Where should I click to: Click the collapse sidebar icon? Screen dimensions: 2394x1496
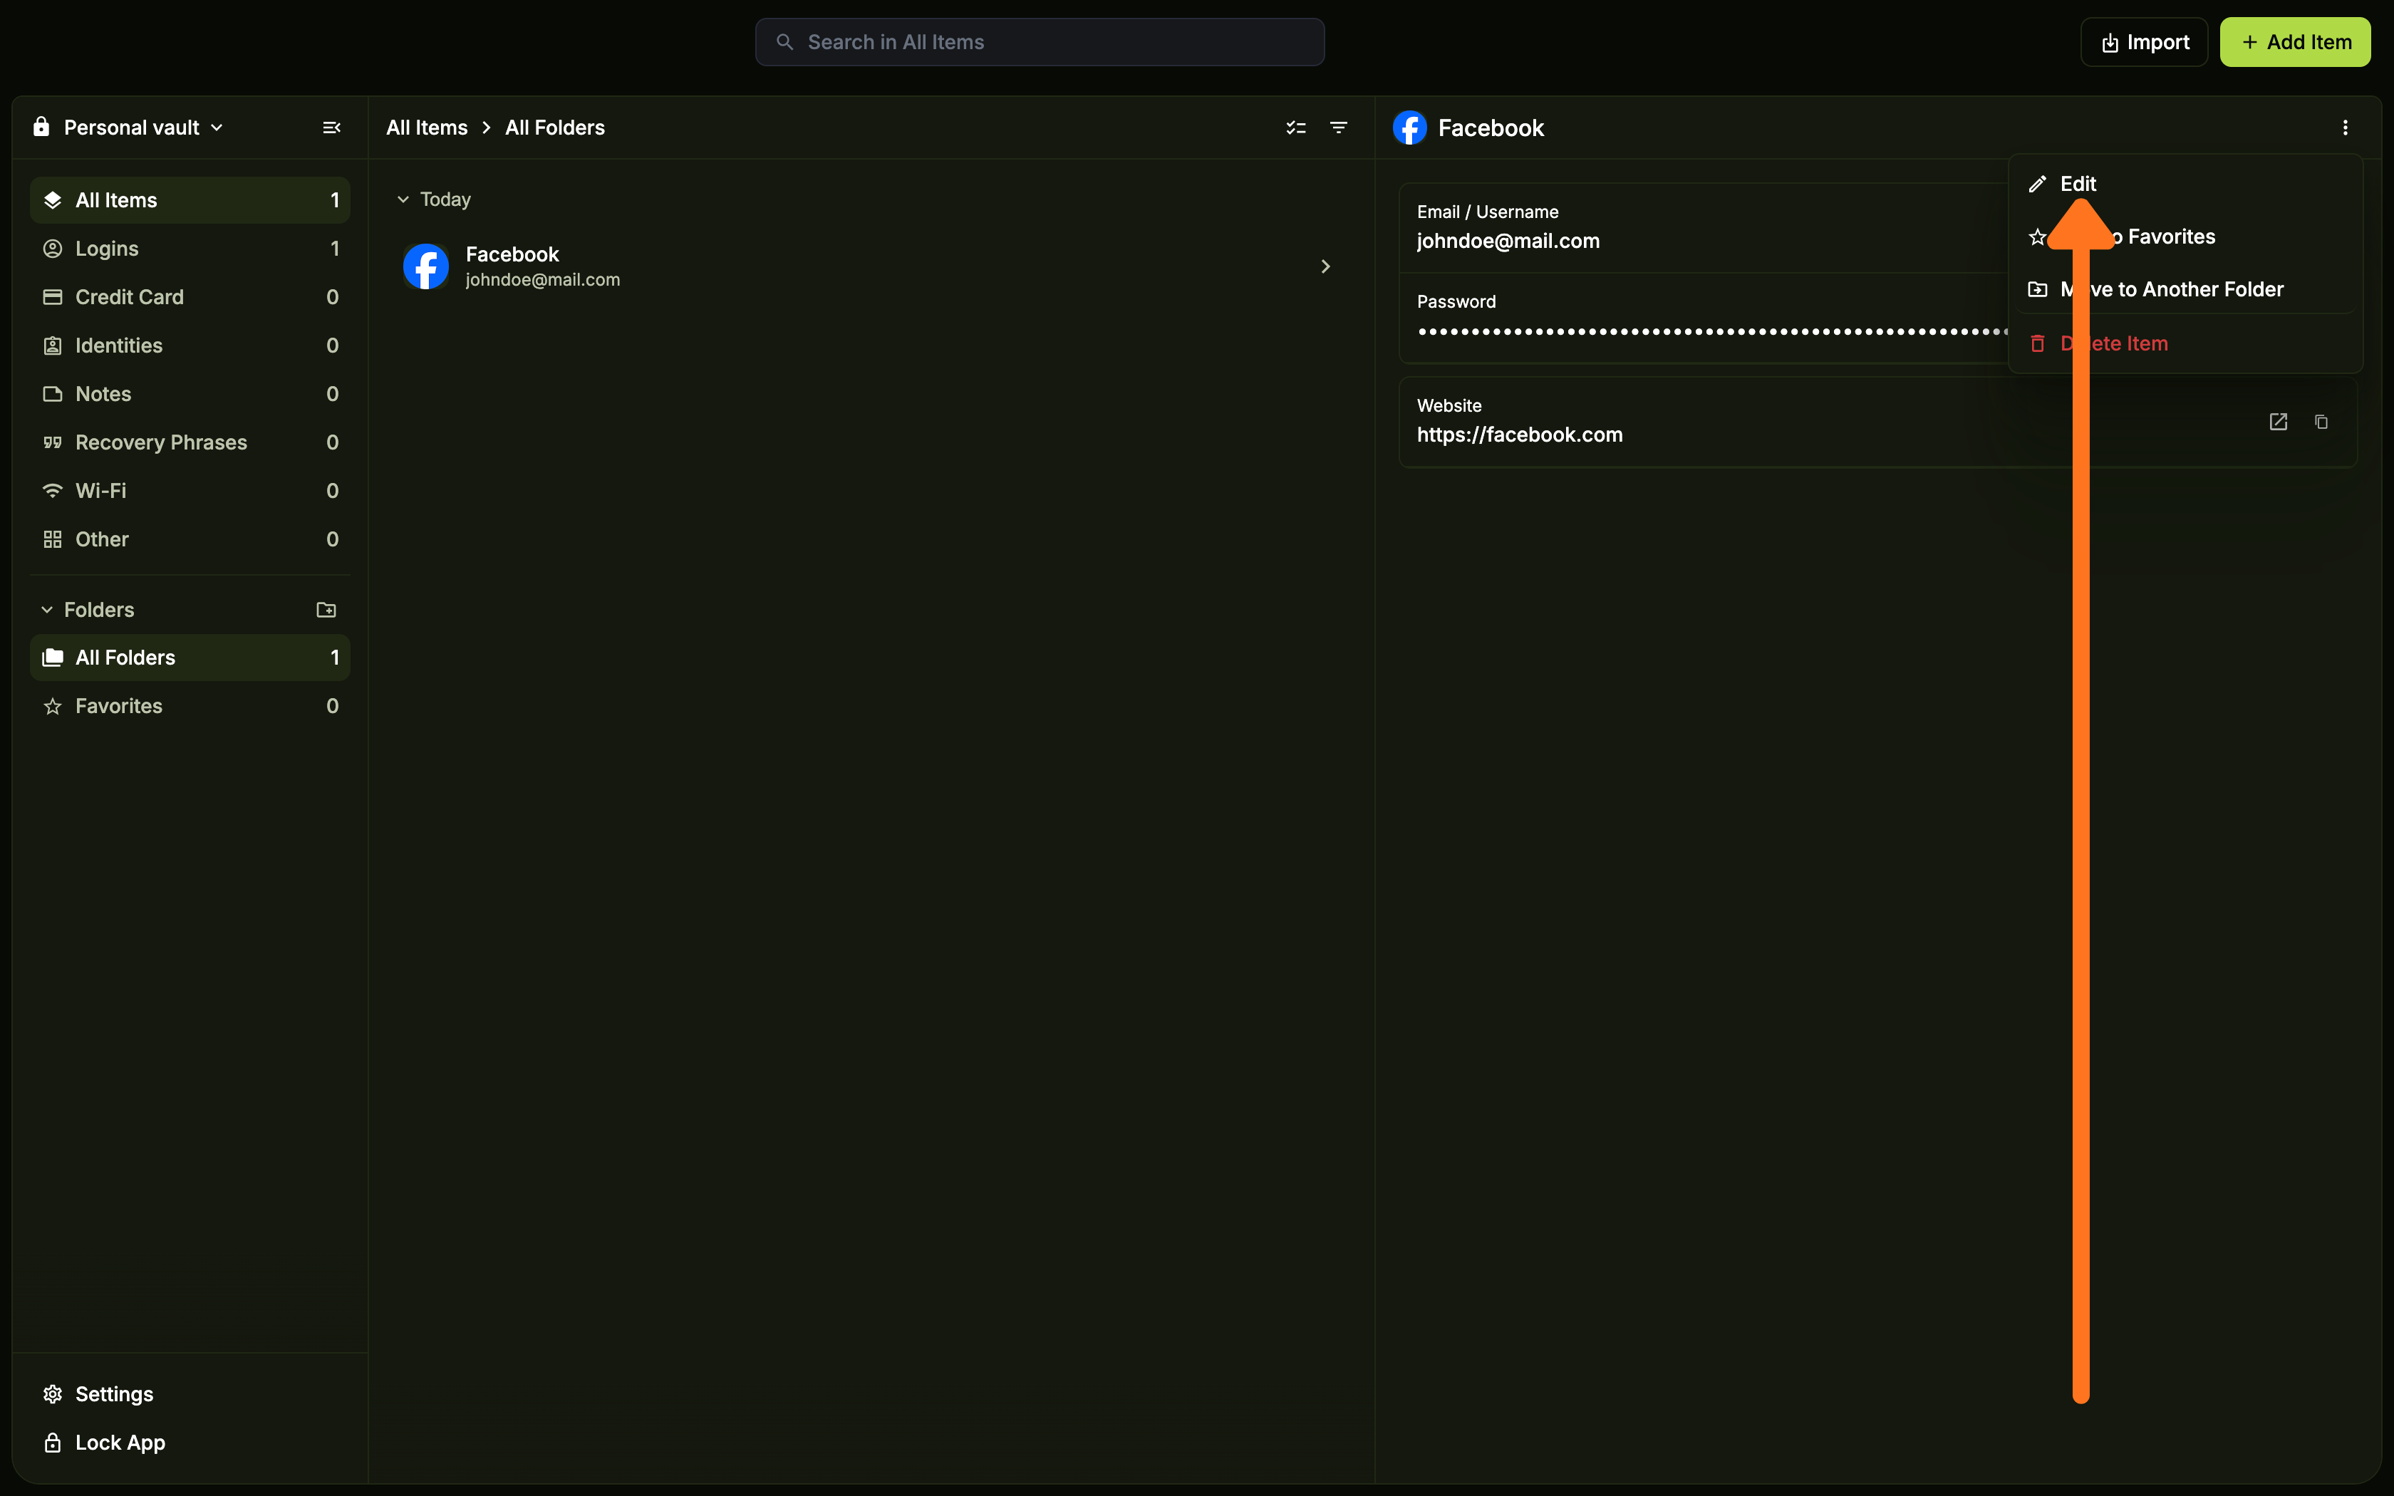click(331, 128)
